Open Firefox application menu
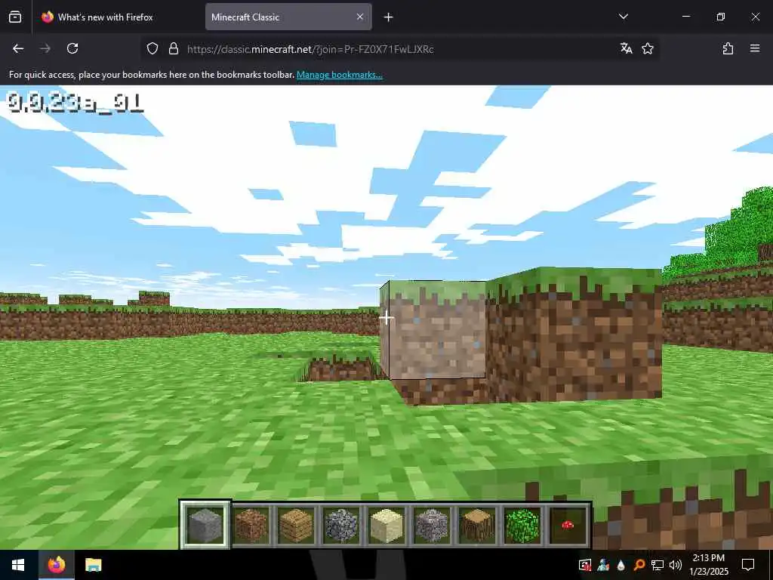Screen dimensions: 773x580 pyautogui.click(x=755, y=48)
